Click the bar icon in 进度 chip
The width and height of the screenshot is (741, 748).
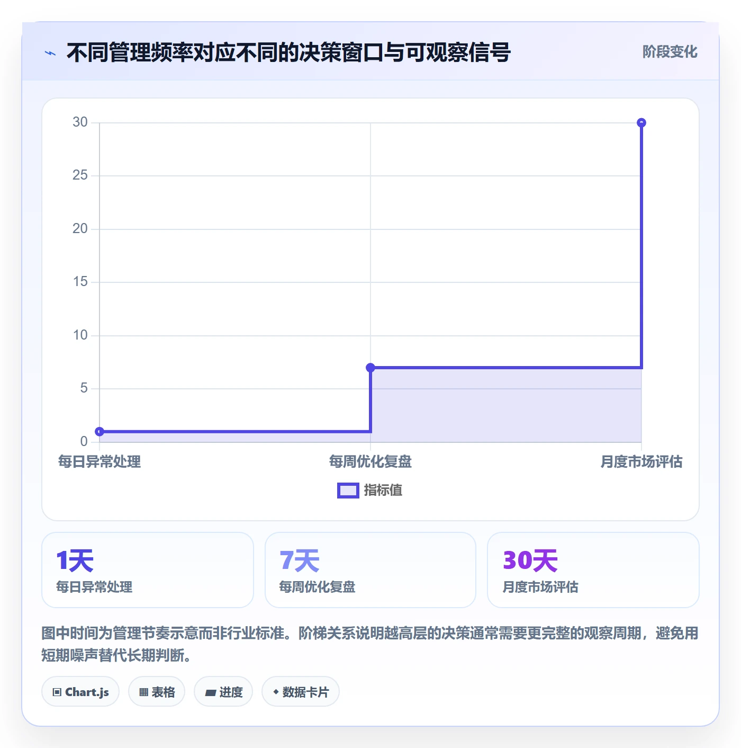coord(210,692)
